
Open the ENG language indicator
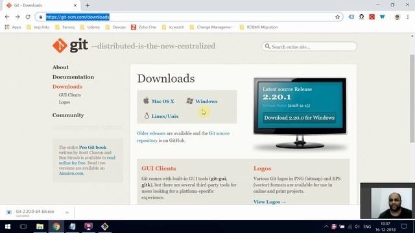[x=367, y=227]
